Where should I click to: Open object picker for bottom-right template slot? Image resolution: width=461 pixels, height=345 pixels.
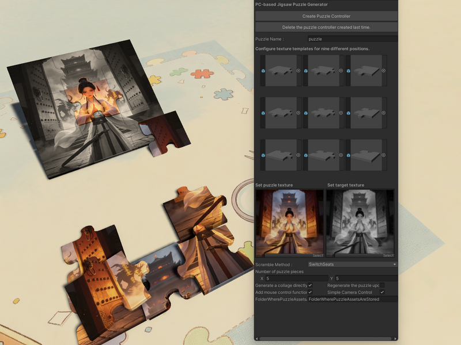coord(384,155)
